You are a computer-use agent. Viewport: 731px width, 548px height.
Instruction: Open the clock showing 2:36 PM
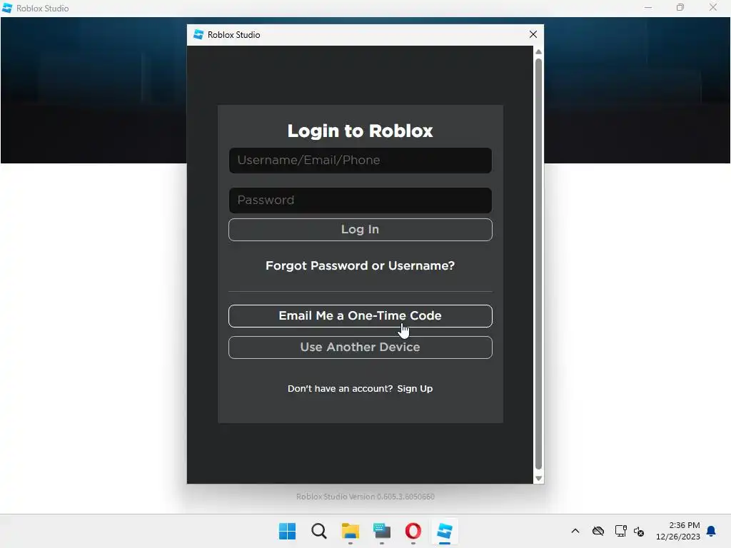coord(678,531)
